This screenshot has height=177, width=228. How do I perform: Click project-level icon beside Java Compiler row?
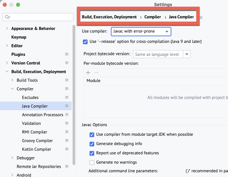[x=67, y=106]
